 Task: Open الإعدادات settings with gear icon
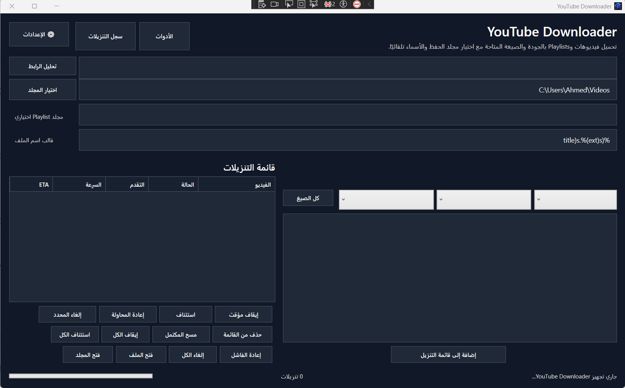[39, 34]
